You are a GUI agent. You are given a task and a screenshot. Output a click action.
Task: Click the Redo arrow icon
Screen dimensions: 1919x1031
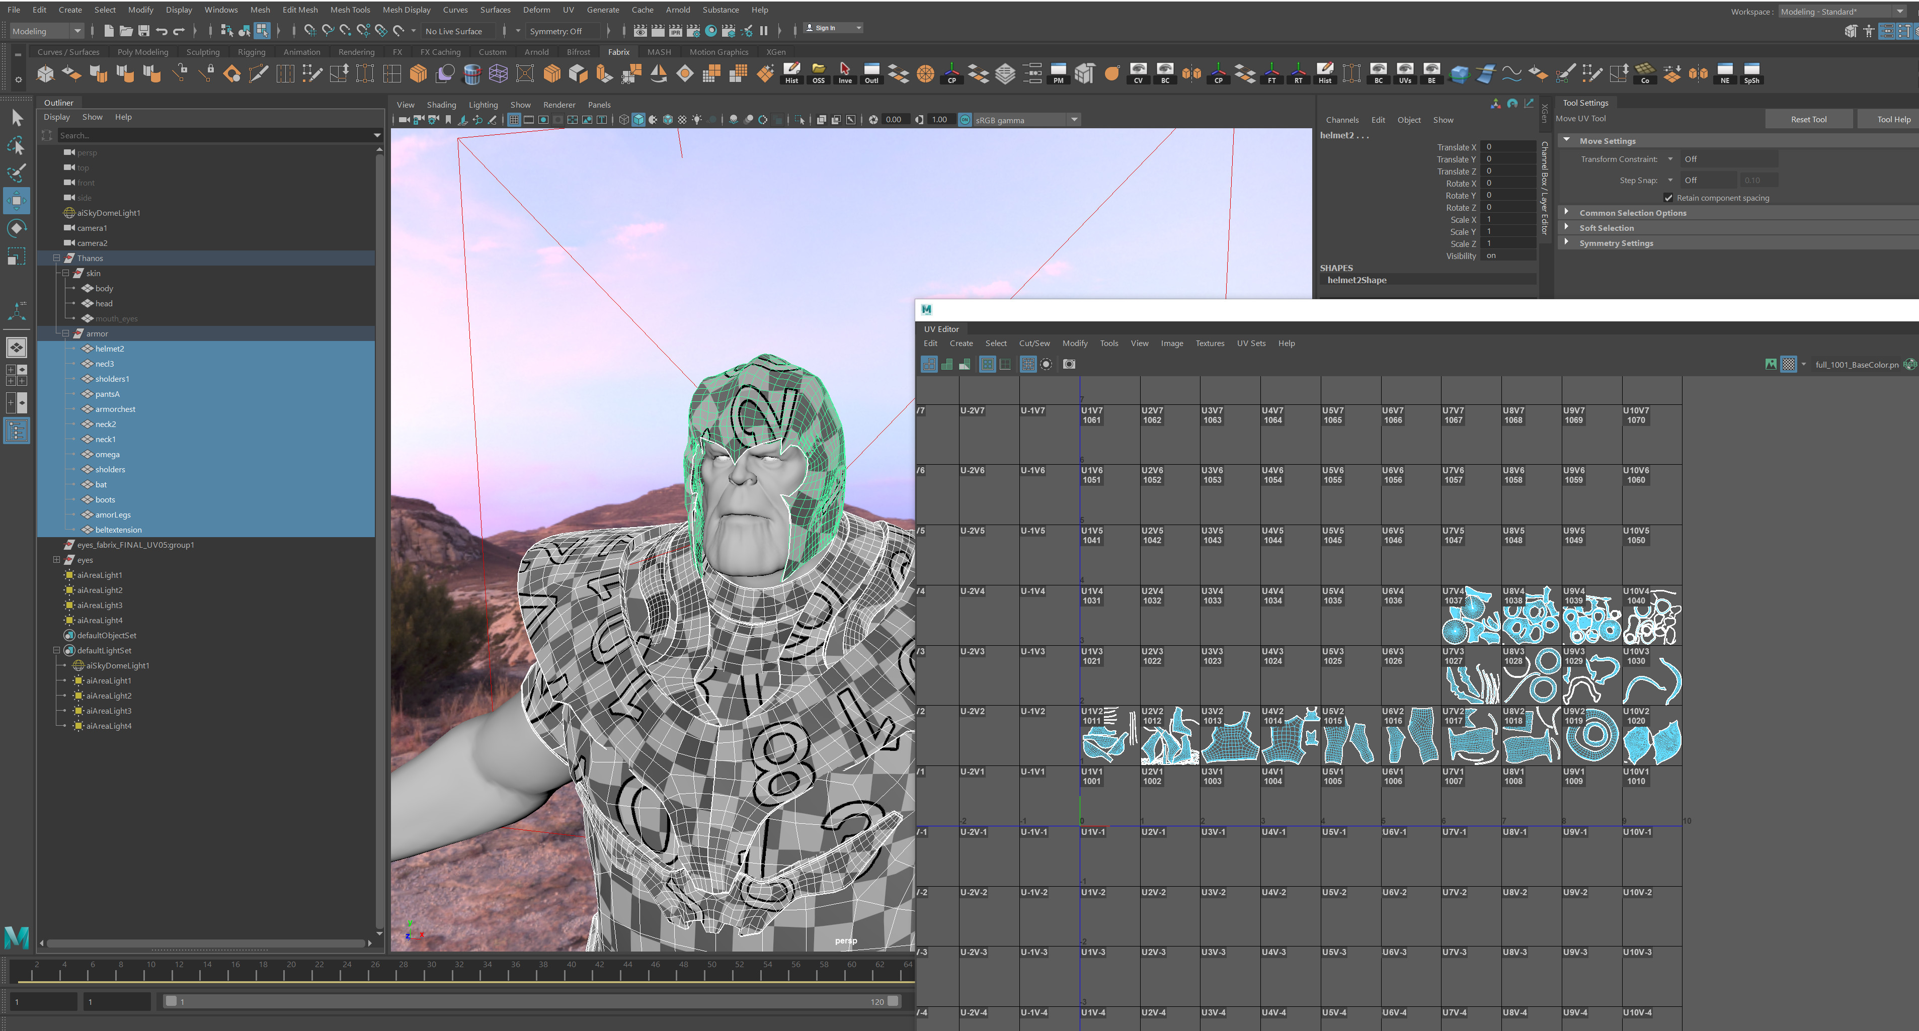179,31
